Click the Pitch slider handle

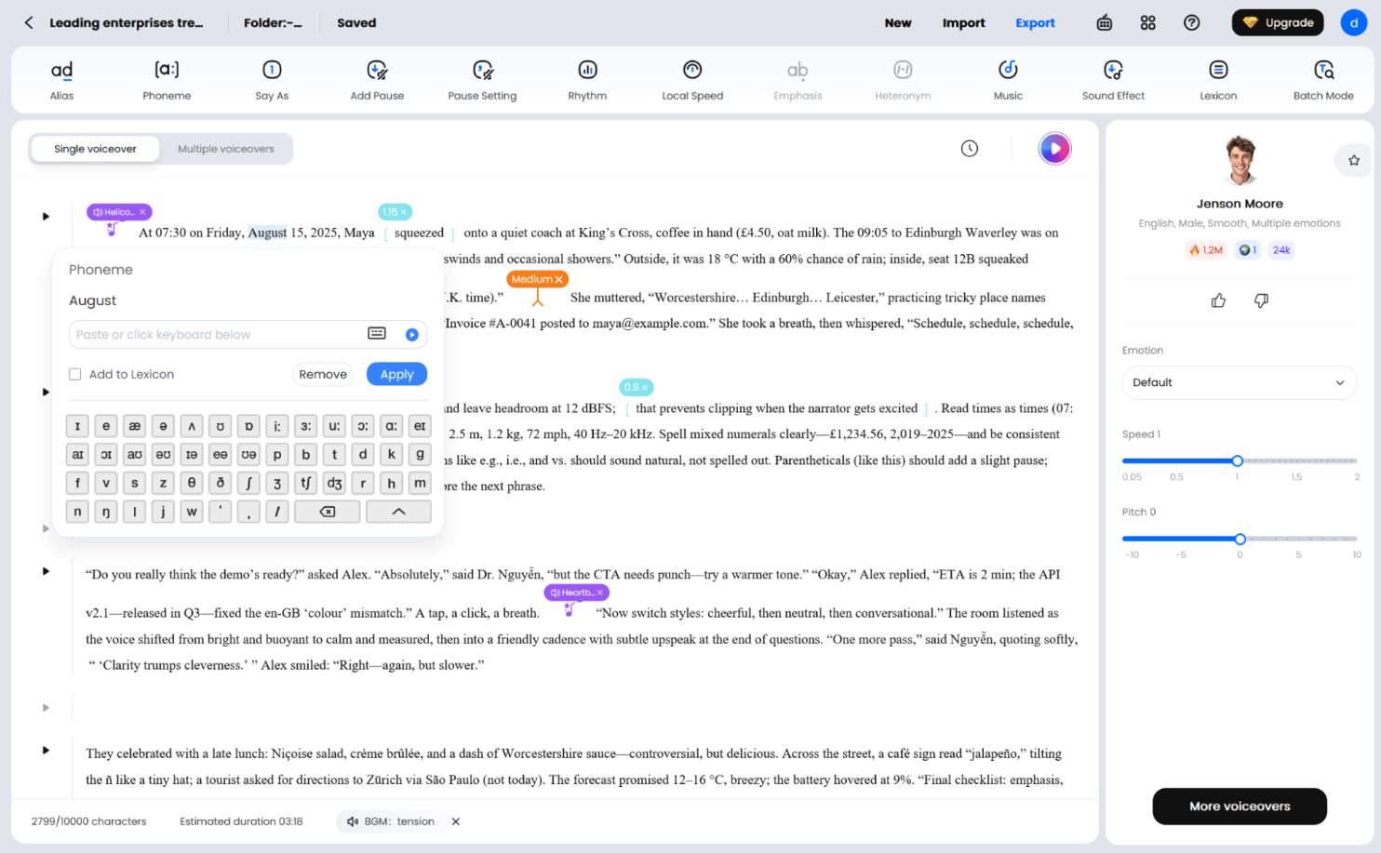pyautogui.click(x=1240, y=540)
